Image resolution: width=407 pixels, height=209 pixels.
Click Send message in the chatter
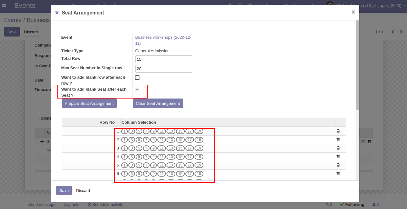(x=42, y=205)
